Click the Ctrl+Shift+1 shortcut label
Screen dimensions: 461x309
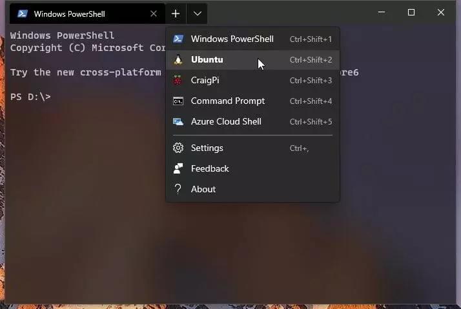311,39
